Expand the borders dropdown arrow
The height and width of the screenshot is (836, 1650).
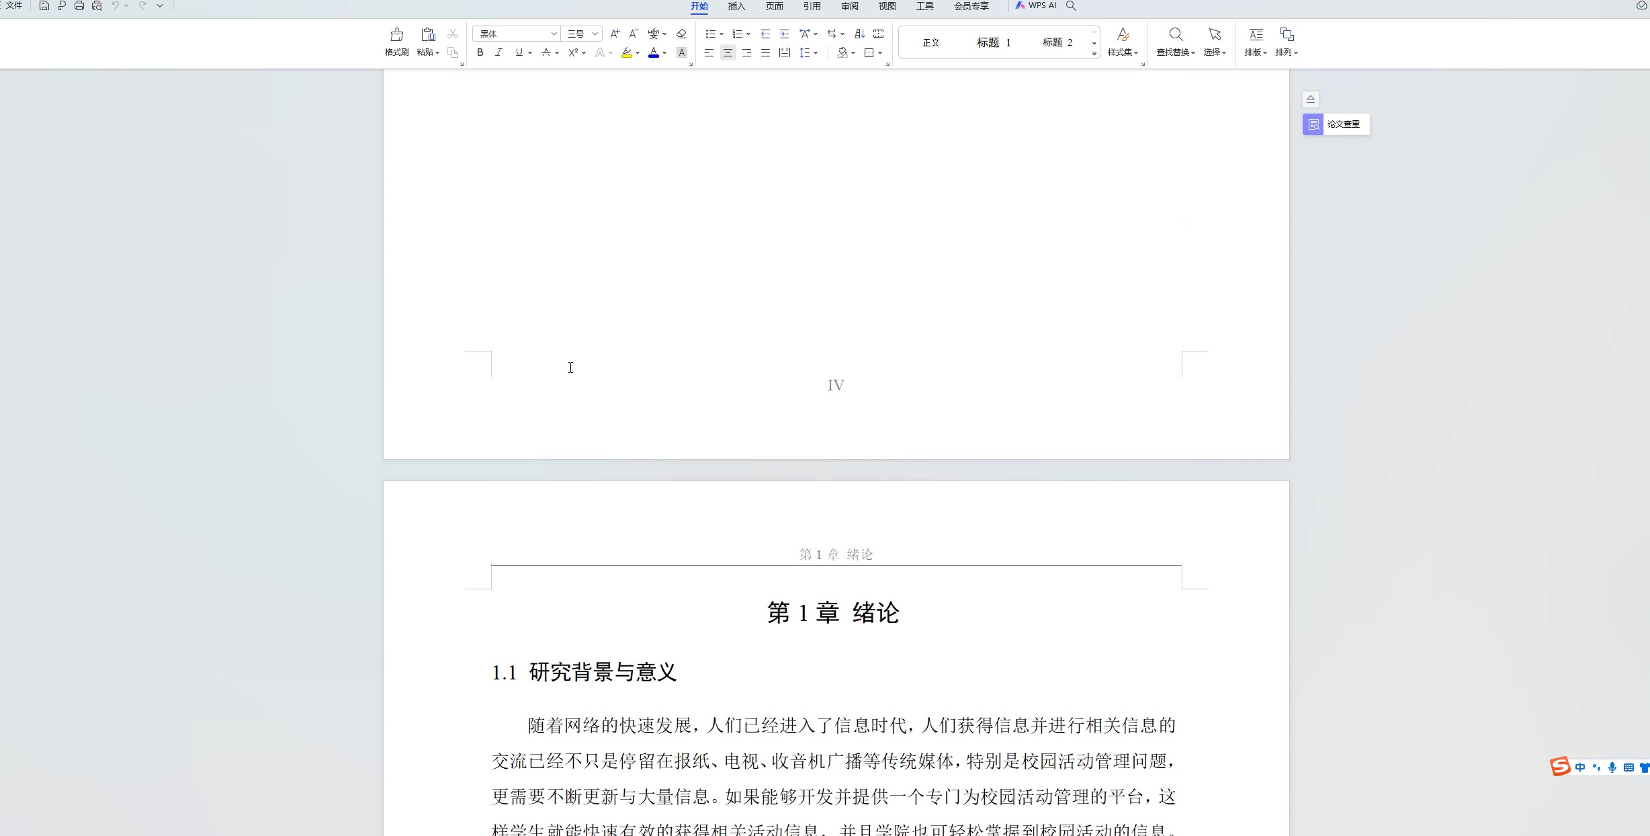click(x=880, y=53)
